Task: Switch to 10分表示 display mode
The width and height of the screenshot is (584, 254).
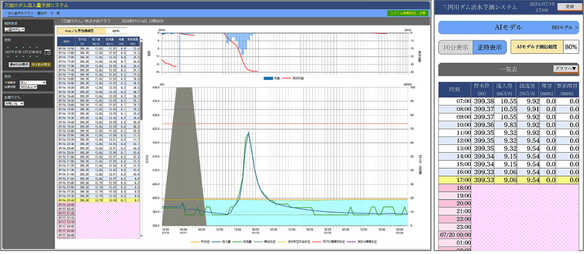Action: [455, 47]
